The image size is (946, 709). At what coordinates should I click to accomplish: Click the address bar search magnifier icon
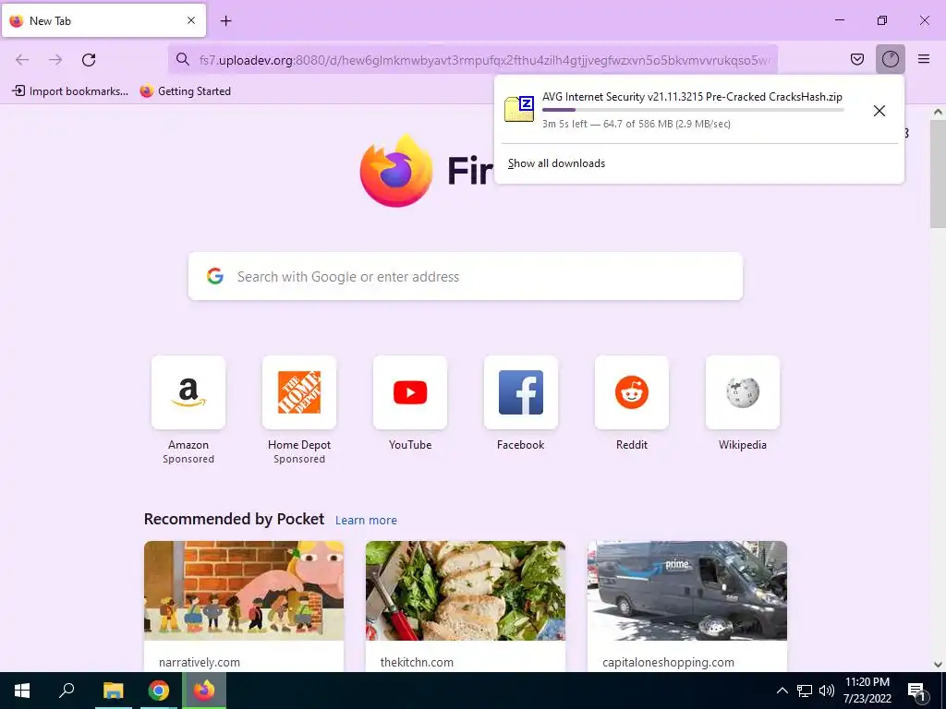[182, 59]
